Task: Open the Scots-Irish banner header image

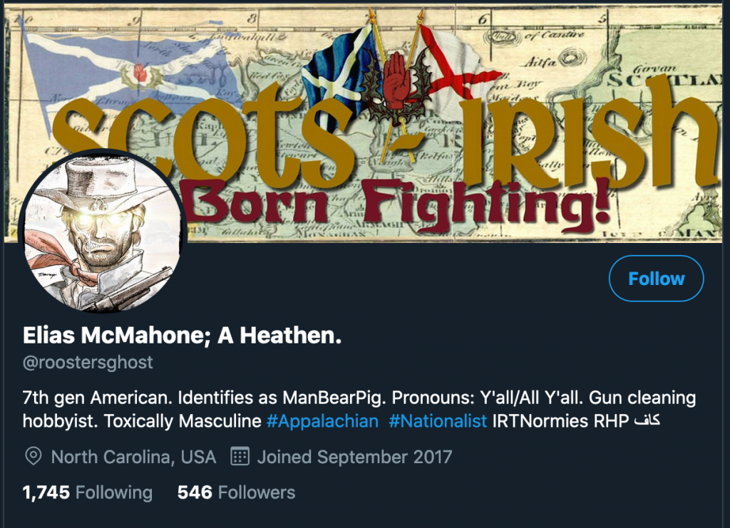Action: pyautogui.click(x=363, y=123)
